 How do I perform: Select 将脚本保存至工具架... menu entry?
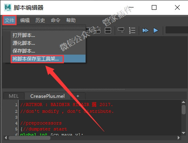[x=48, y=59]
